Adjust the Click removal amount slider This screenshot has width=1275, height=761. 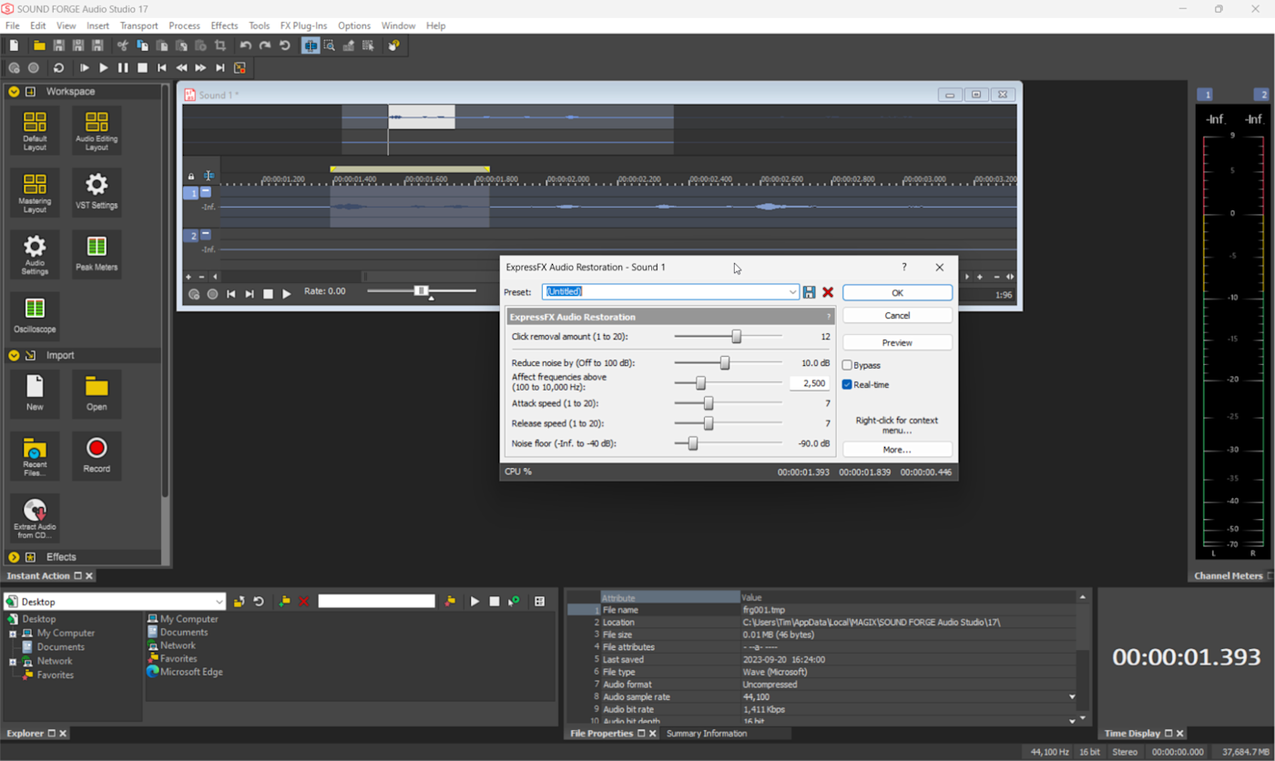click(x=737, y=337)
